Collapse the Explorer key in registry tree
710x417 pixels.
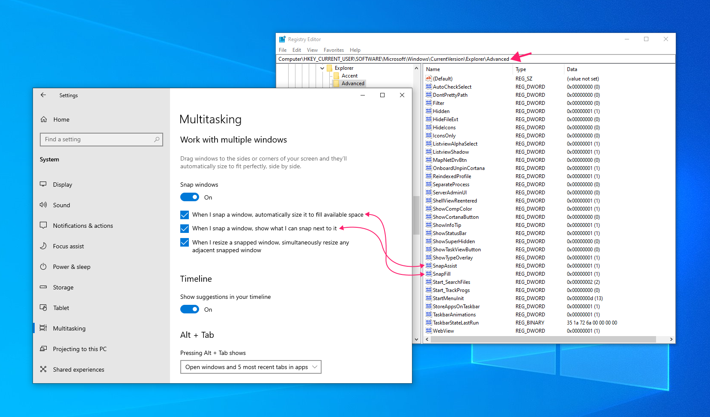[x=322, y=68]
